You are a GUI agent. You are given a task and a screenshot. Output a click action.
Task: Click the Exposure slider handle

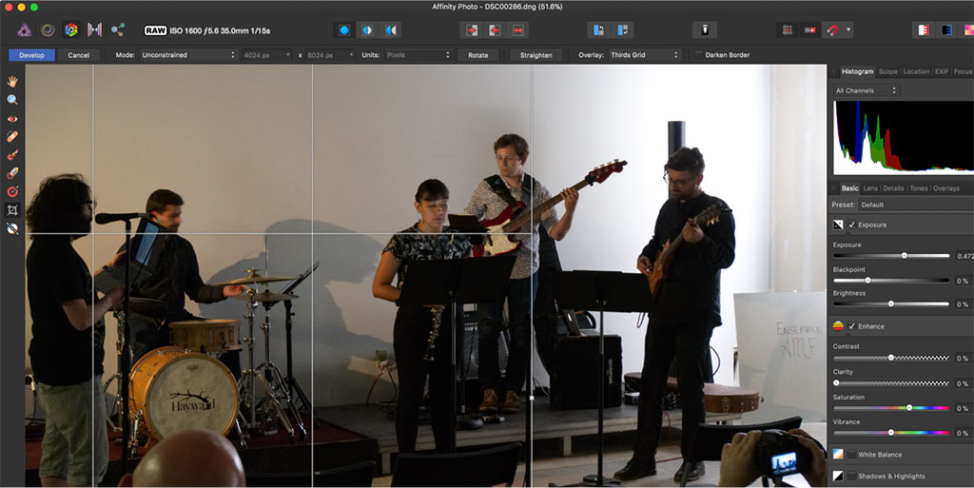coord(905,255)
